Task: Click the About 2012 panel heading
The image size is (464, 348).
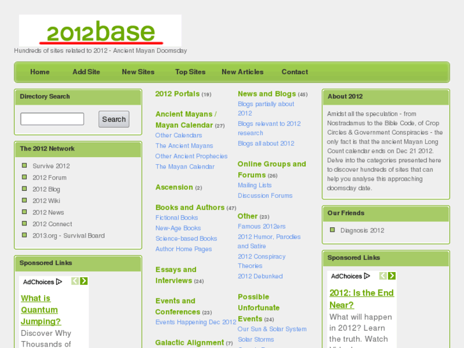Action: pos(345,96)
